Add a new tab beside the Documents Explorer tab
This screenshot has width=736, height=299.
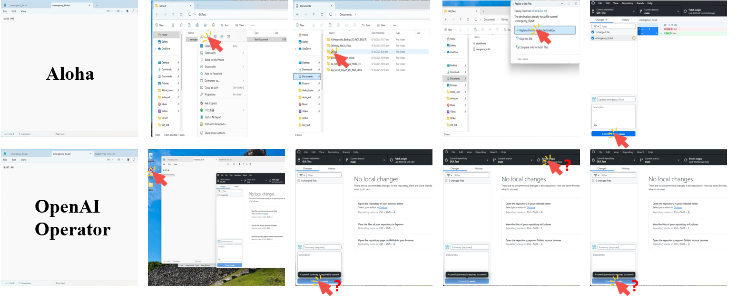tap(339, 6)
